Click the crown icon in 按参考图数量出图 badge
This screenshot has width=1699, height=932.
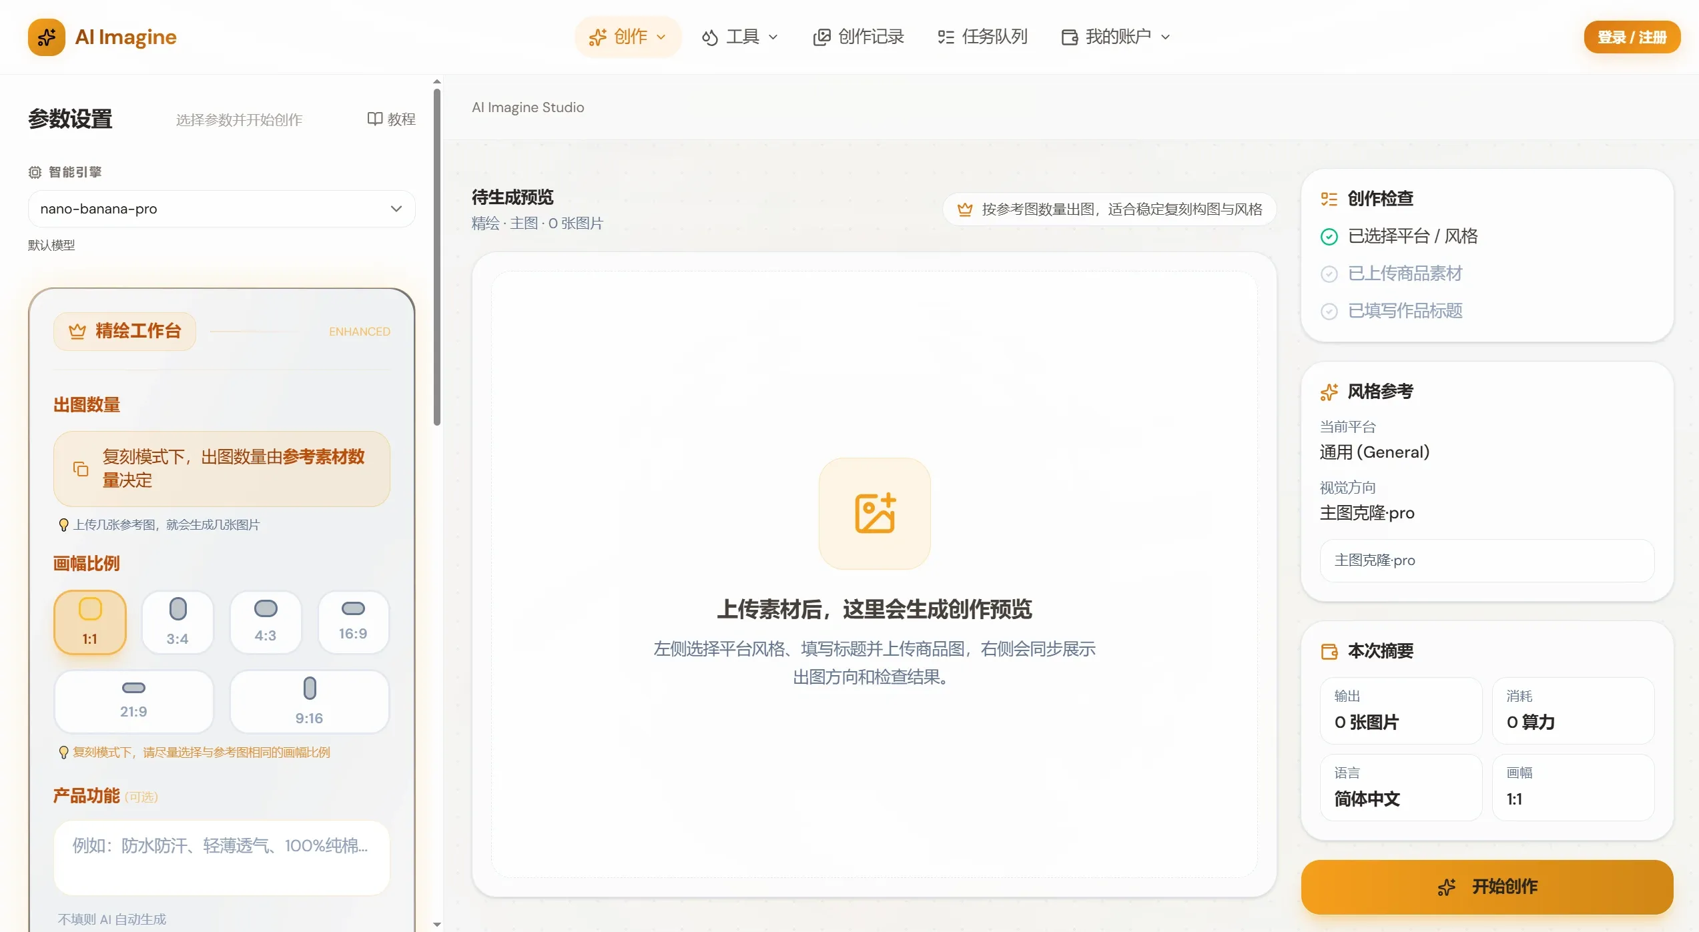click(965, 209)
